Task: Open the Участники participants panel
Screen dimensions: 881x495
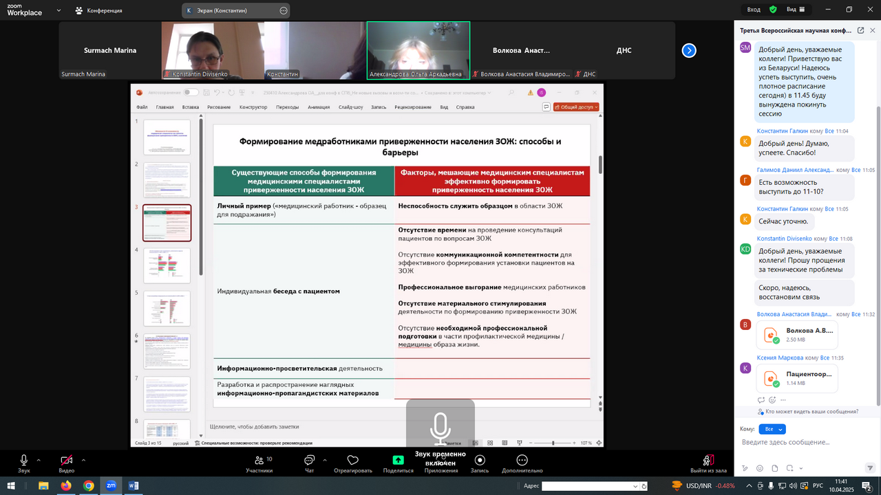Action: (259, 463)
